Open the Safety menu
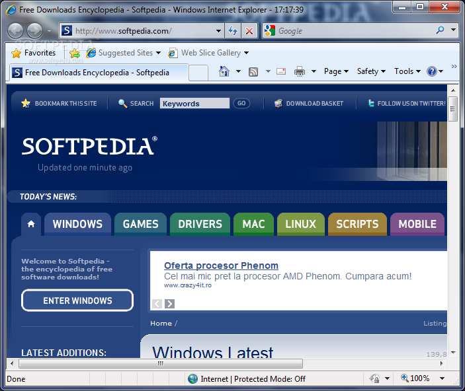465x391 pixels. click(371, 71)
